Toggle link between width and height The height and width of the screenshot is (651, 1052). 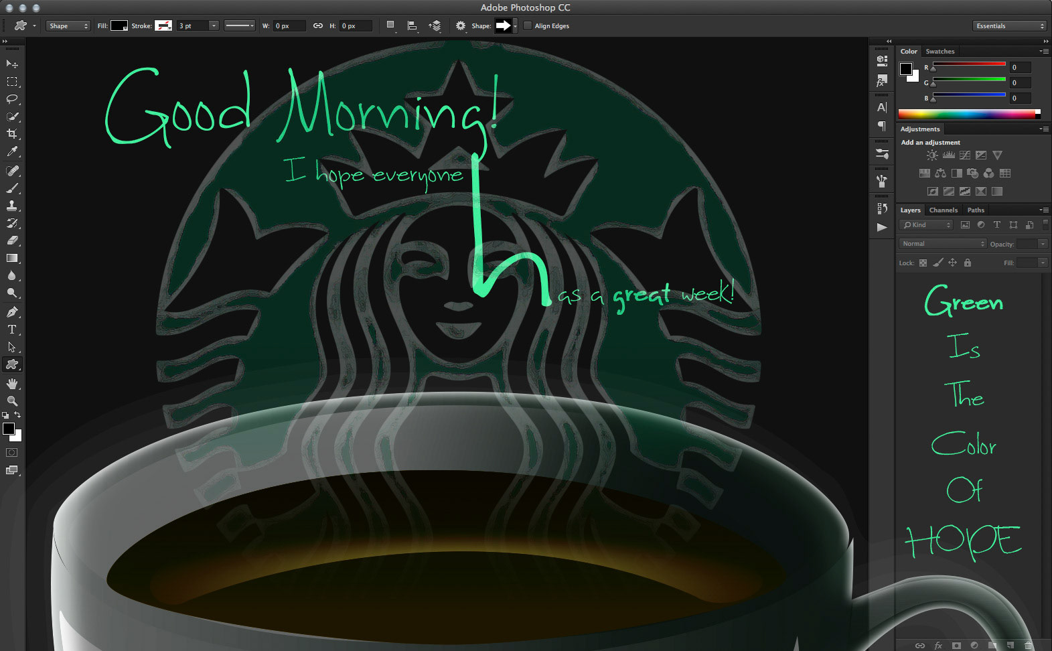tap(318, 26)
